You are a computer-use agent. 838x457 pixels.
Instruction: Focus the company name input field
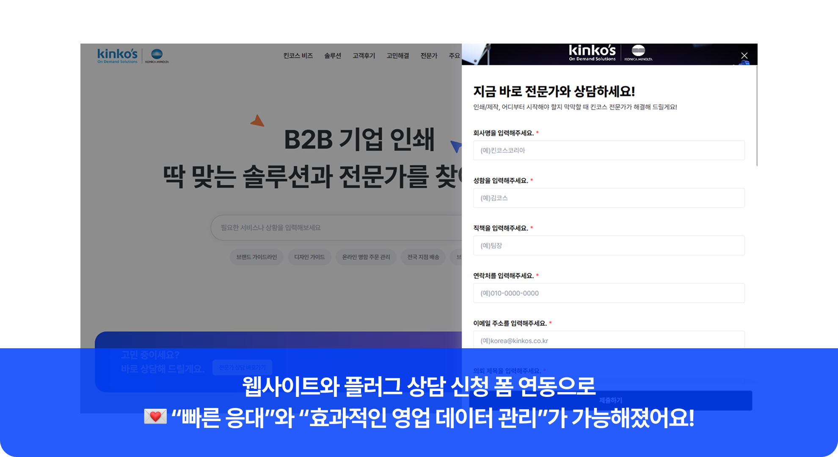click(x=609, y=150)
